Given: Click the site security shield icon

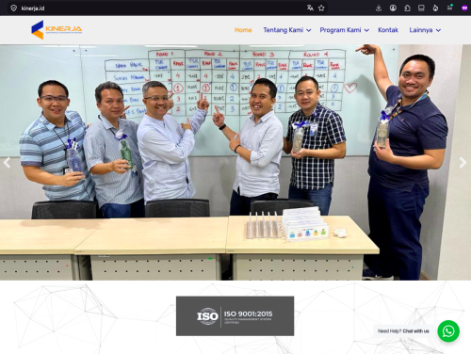Looking at the screenshot, I should point(13,8).
